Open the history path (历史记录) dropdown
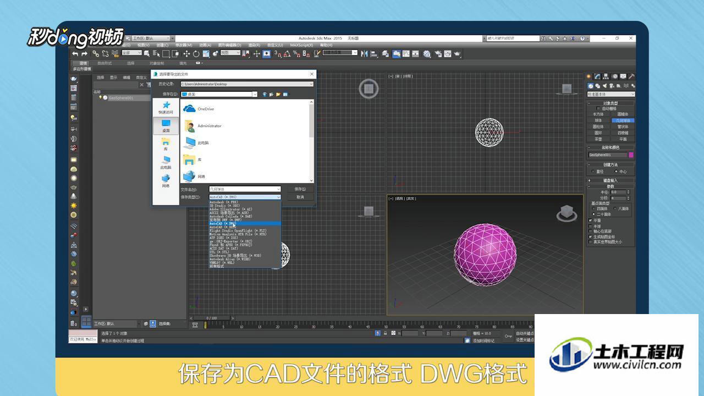Viewport: 704px width, 396px height. [311, 84]
